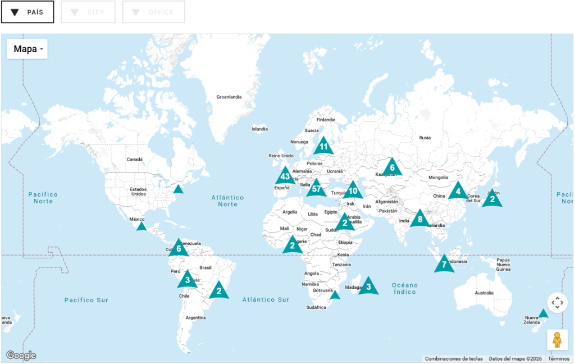Open the Términos link
The image size is (575, 364).
pyautogui.click(x=559, y=359)
